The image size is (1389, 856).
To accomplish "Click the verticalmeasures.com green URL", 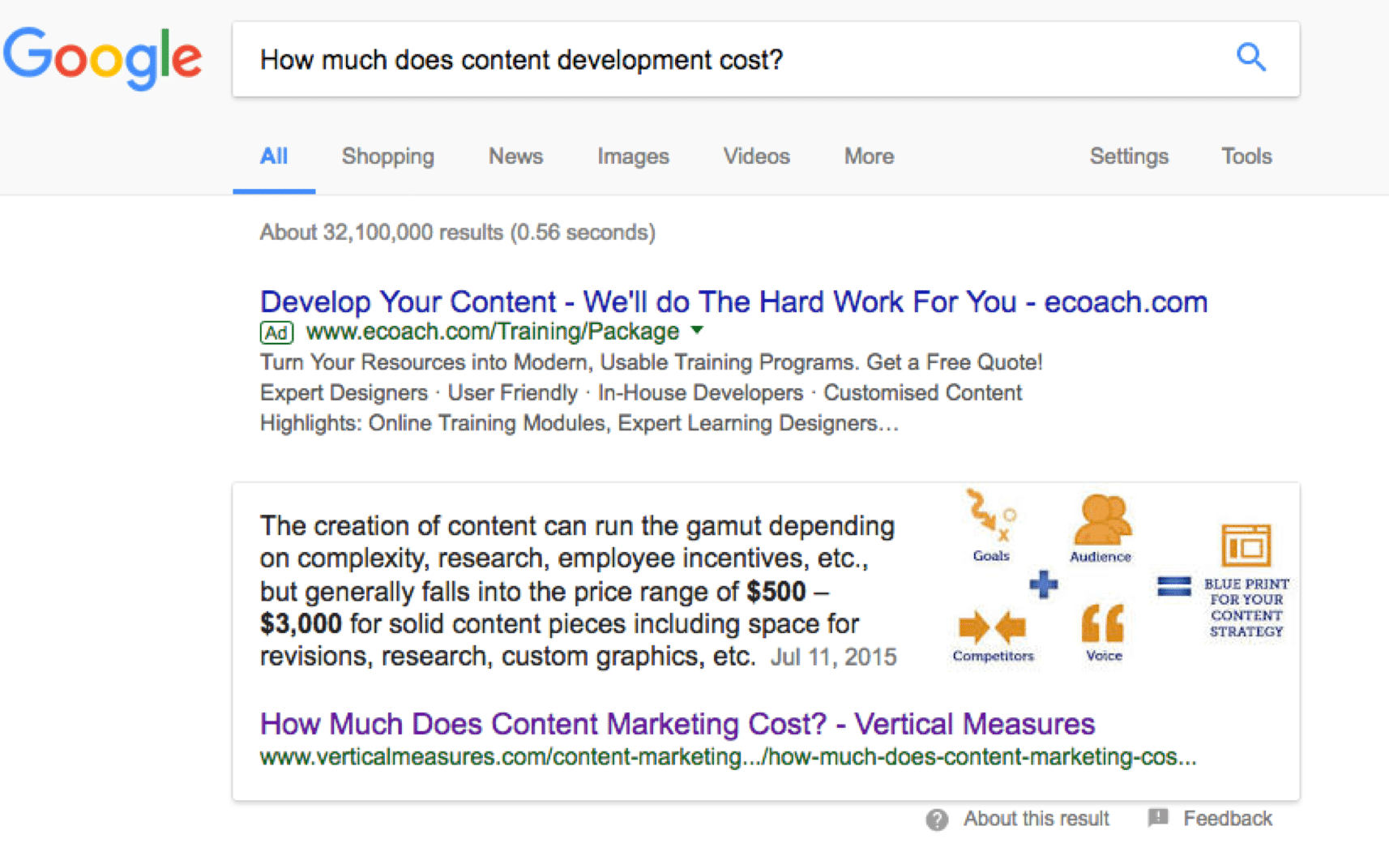I will pos(728,757).
